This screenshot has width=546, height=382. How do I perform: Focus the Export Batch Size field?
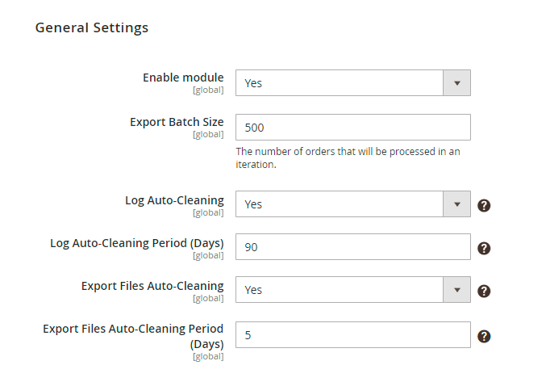coord(352,128)
